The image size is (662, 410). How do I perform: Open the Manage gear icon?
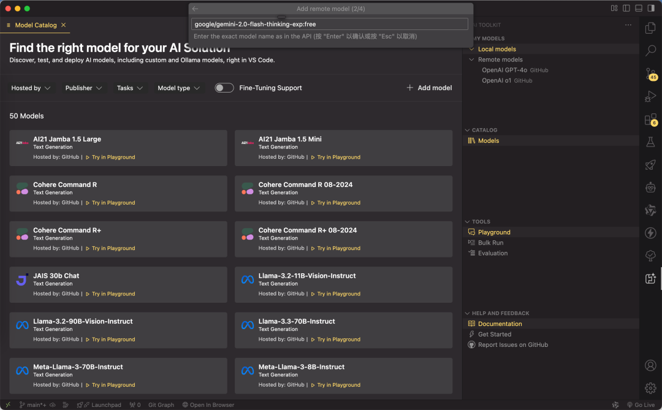[x=650, y=388]
